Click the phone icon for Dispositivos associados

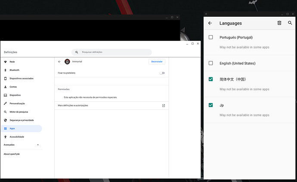(5, 79)
